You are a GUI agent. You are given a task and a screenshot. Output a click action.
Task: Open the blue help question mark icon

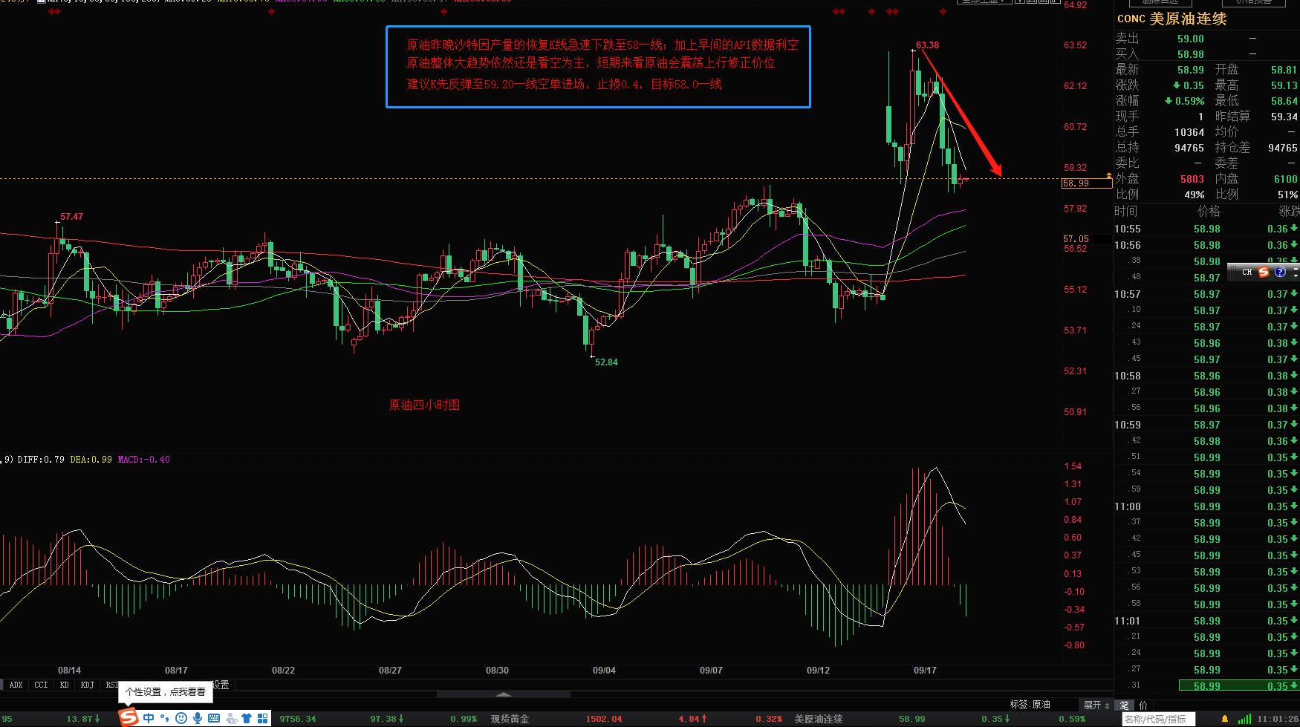coord(1280,273)
